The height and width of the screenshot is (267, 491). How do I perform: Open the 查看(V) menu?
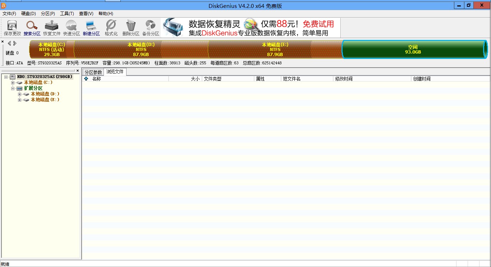tap(86, 13)
